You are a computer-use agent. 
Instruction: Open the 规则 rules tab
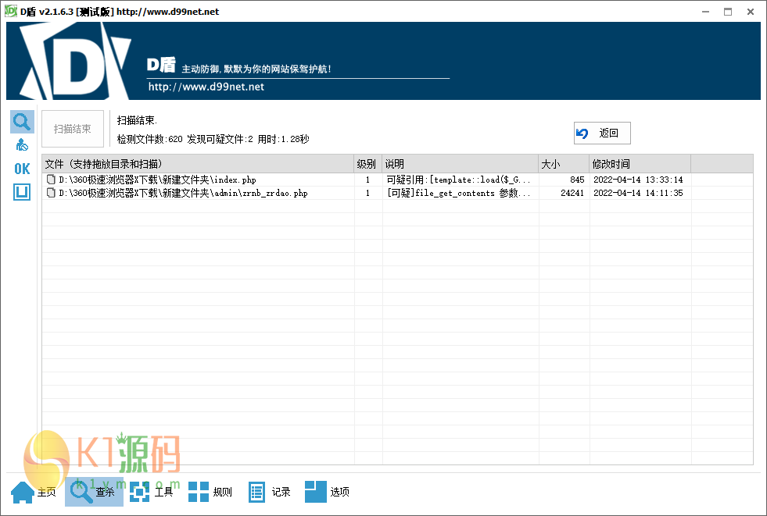click(210, 492)
